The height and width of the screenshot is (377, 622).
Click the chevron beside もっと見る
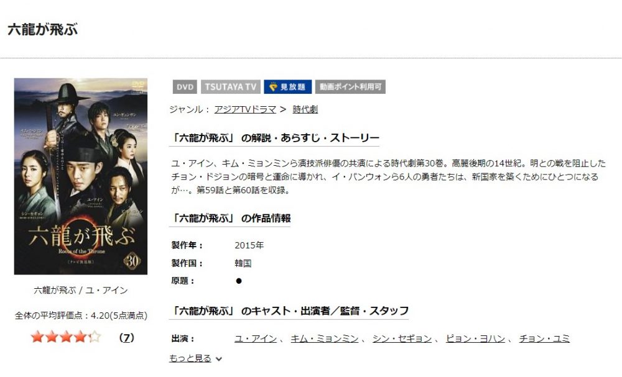tap(218, 359)
